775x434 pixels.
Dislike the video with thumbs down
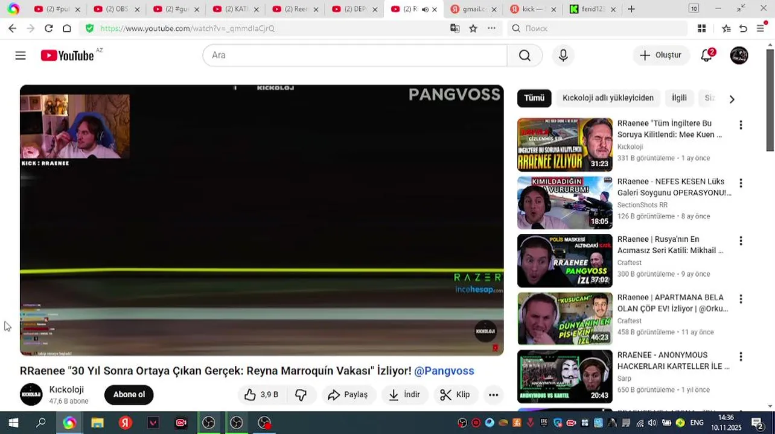(301, 395)
